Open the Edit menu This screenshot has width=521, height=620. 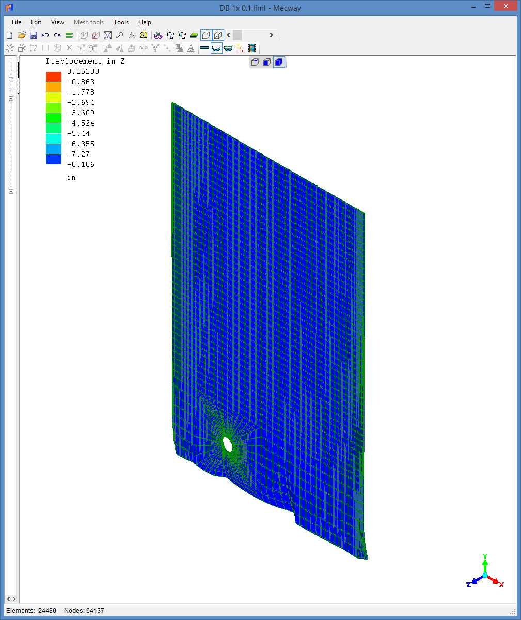(x=36, y=22)
